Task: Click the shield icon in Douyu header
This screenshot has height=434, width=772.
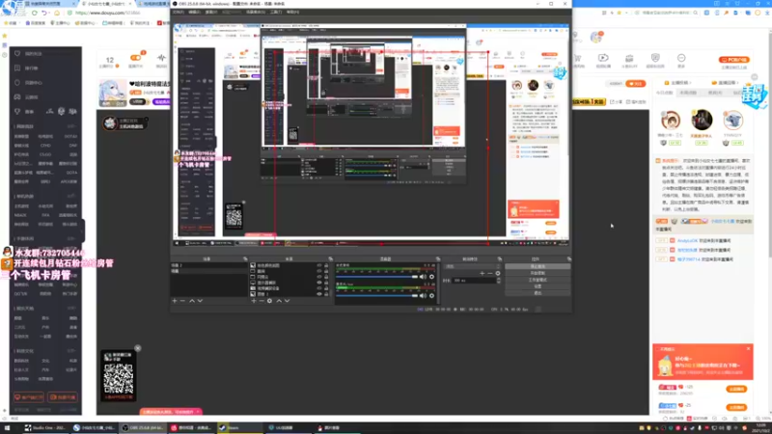Action: 655,58
